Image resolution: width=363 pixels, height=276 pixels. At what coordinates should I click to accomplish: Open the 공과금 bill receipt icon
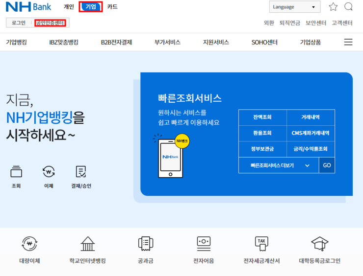(x=146, y=244)
